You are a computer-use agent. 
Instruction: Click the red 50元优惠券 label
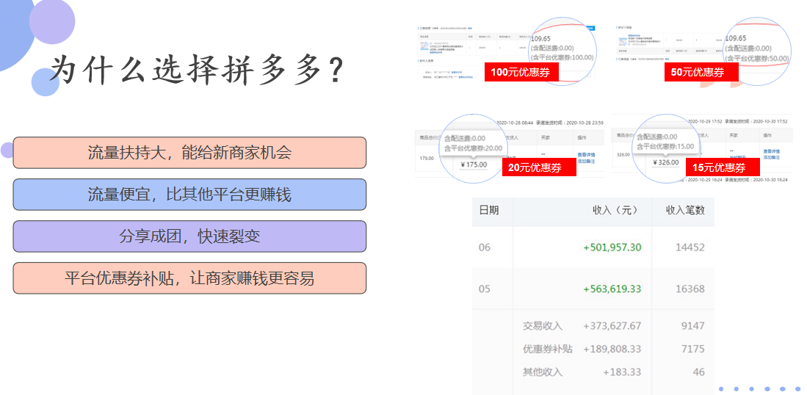click(701, 72)
